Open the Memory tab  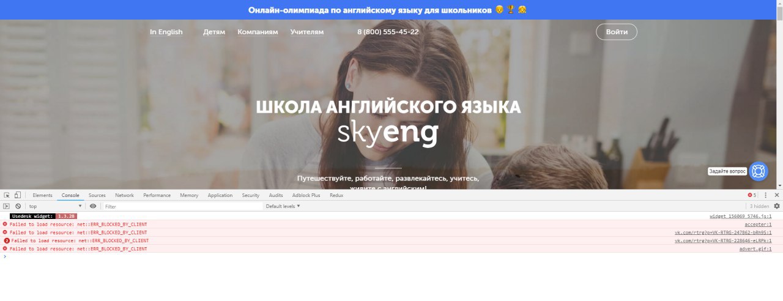click(189, 195)
